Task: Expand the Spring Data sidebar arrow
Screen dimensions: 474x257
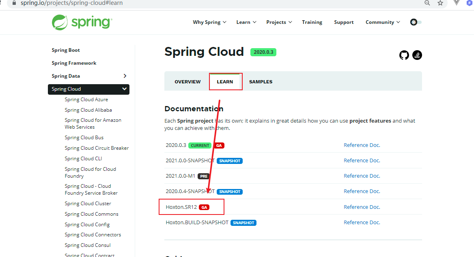Action: point(125,76)
